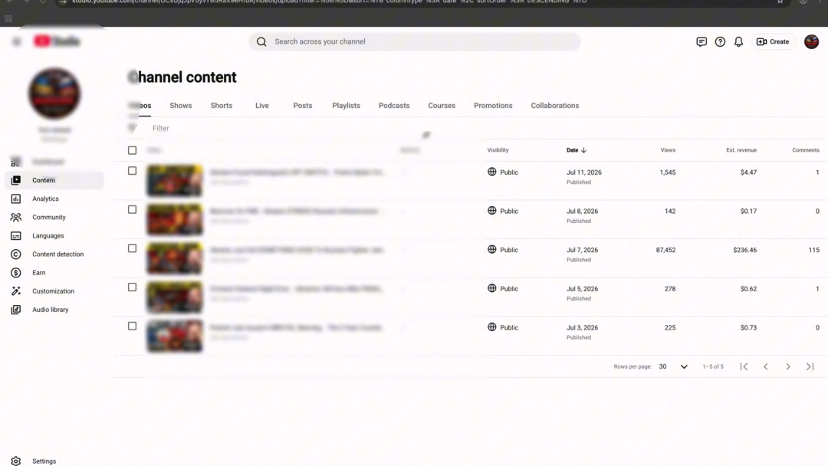
Task: Open Customization in the sidebar
Action: point(54,291)
